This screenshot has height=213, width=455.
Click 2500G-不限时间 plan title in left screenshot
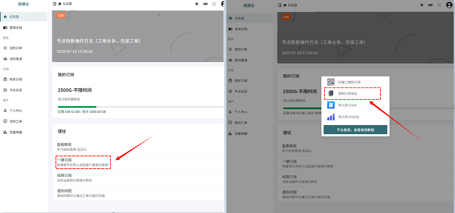(x=75, y=90)
